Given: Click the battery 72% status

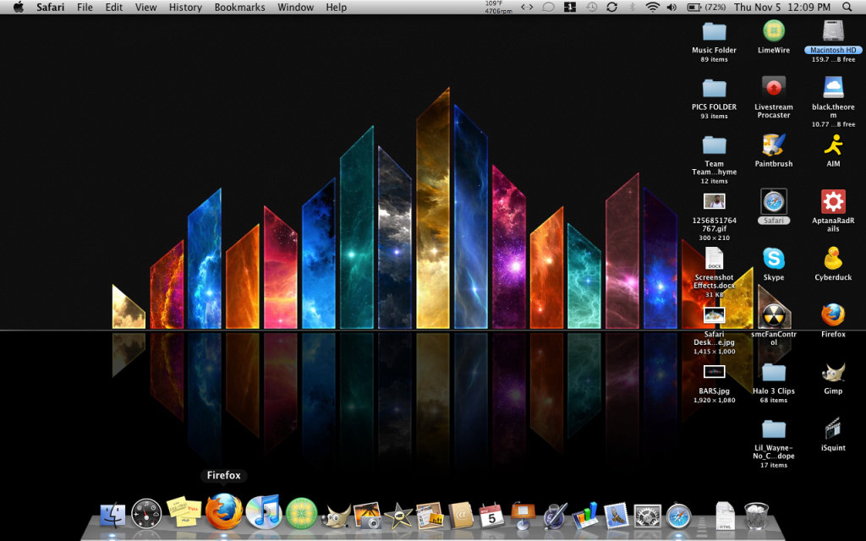Looking at the screenshot, I should (x=706, y=7).
